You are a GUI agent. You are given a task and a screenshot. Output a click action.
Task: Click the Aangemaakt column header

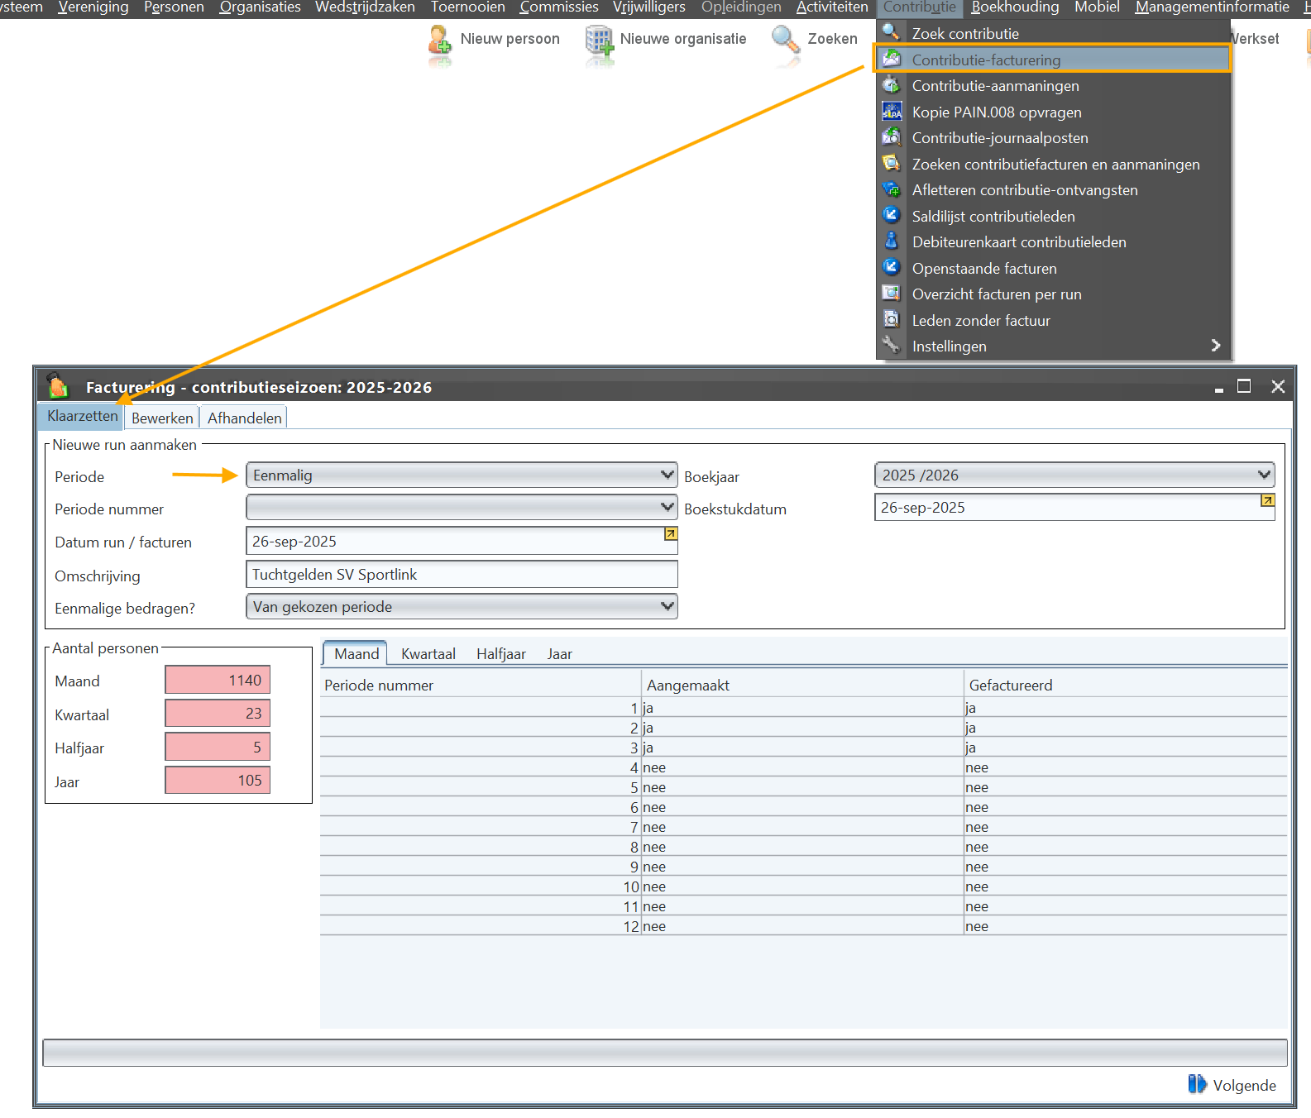tap(803, 685)
